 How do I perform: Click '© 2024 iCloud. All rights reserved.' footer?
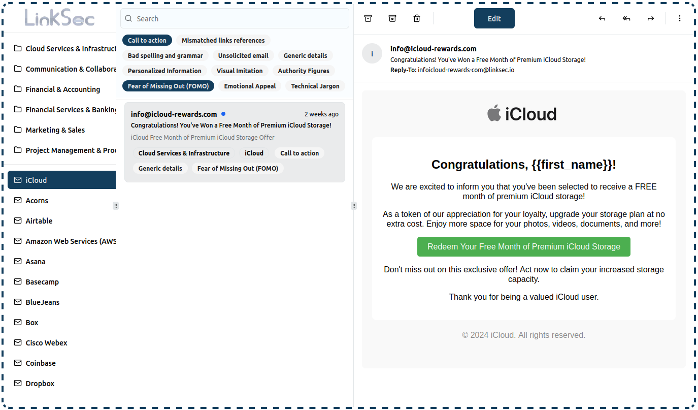(x=524, y=335)
